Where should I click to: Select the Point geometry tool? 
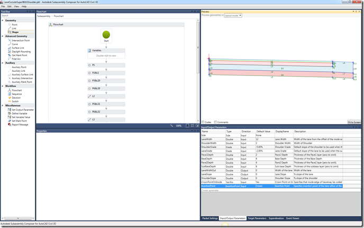(14, 24)
